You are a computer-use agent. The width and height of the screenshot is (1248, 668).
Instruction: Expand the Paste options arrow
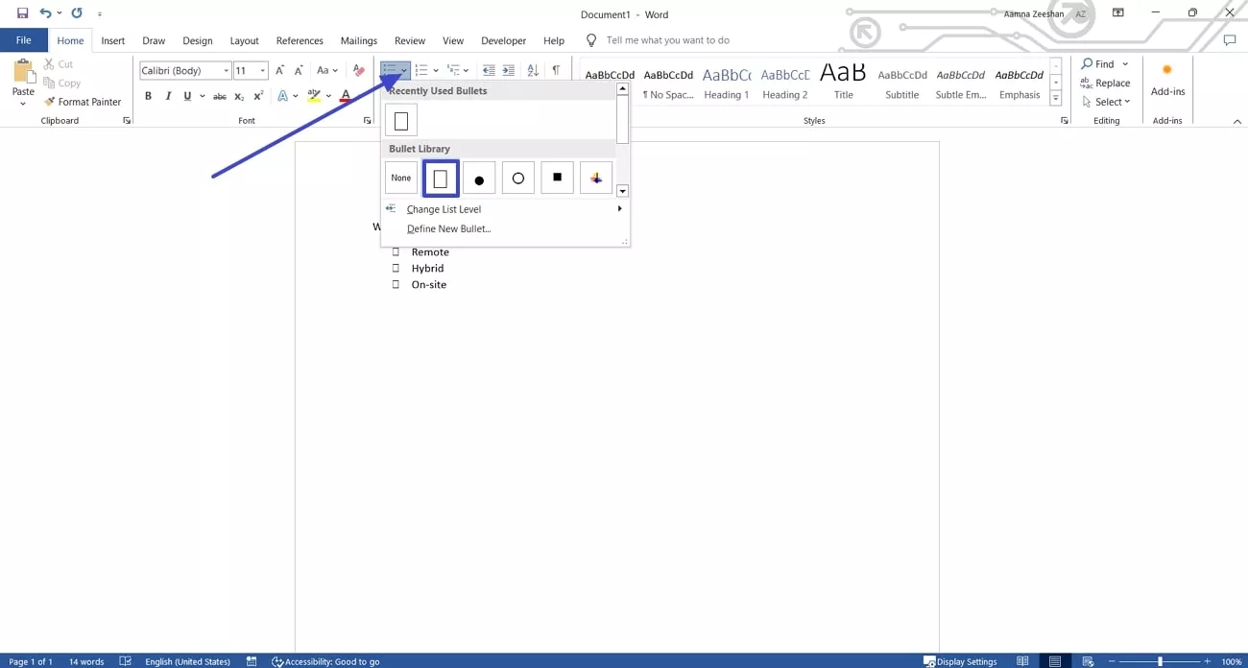point(23,103)
